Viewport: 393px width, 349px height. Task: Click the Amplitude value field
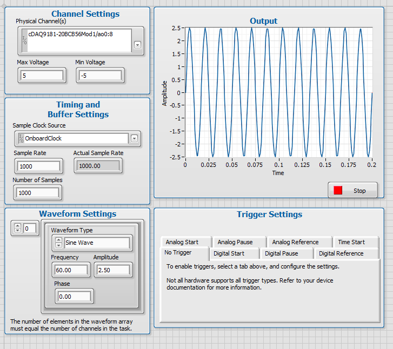tap(112, 270)
